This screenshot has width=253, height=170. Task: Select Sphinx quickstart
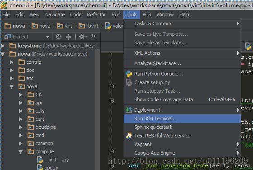[182, 127]
